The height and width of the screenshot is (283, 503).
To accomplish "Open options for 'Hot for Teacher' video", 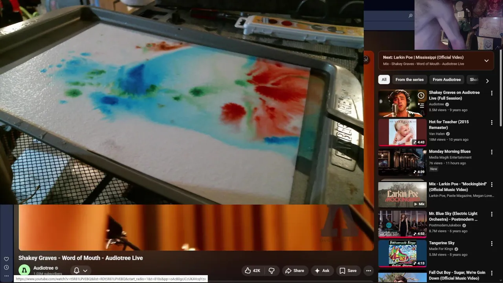I will click(x=492, y=123).
